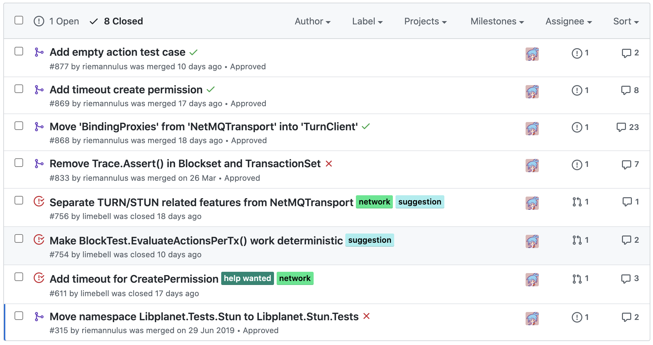The height and width of the screenshot is (345, 653).
Task: Select checkbox for 'Remove Trace.Assert()' PR
Action: click(19, 163)
